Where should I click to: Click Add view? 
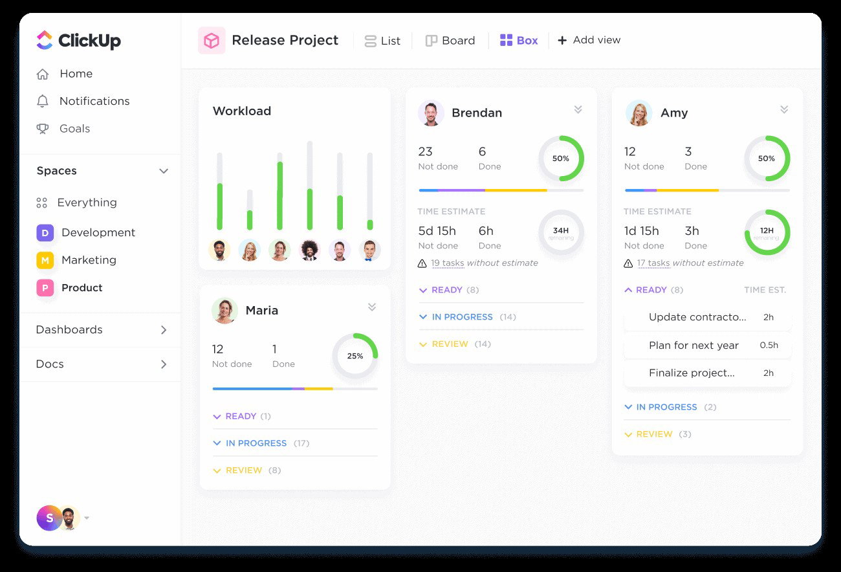tap(589, 40)
